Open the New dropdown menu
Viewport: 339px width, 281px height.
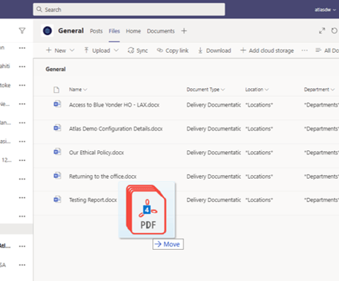click(60, 50)
